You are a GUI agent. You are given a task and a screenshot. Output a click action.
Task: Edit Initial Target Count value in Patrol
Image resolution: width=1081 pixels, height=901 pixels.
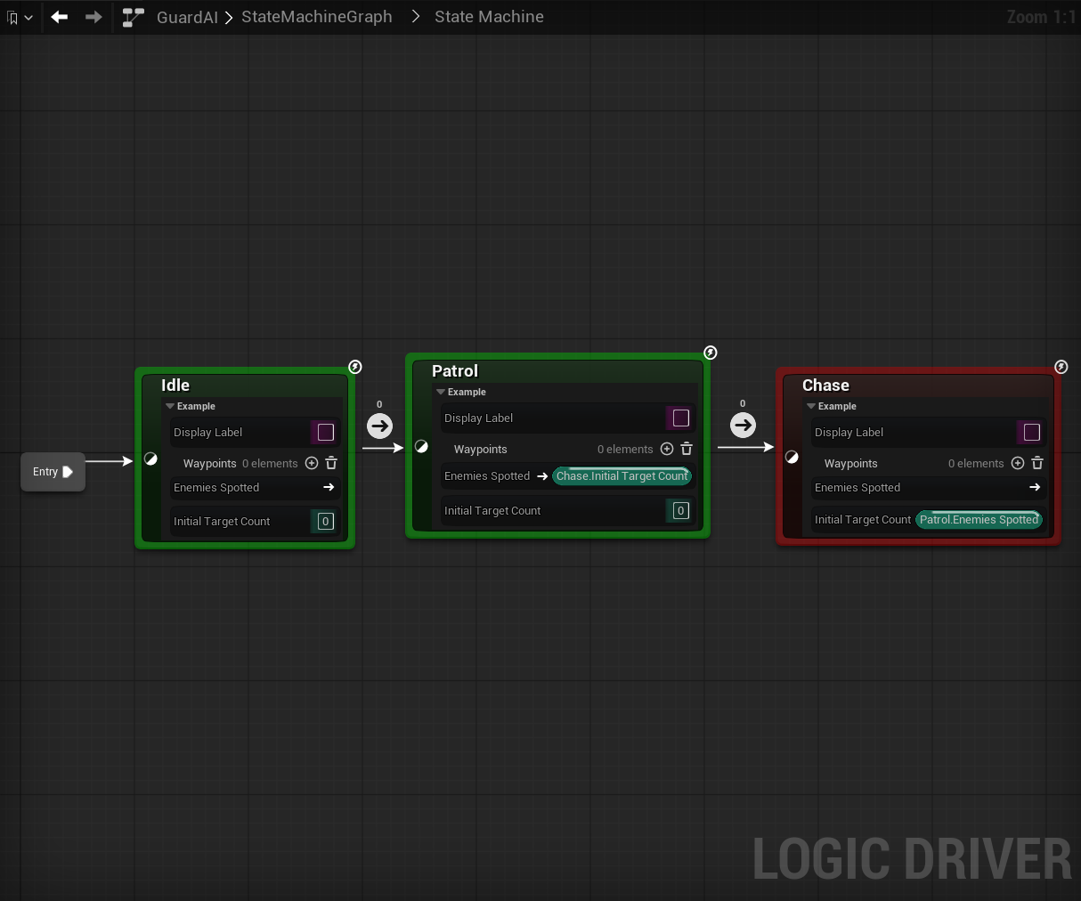click(681, 511)
